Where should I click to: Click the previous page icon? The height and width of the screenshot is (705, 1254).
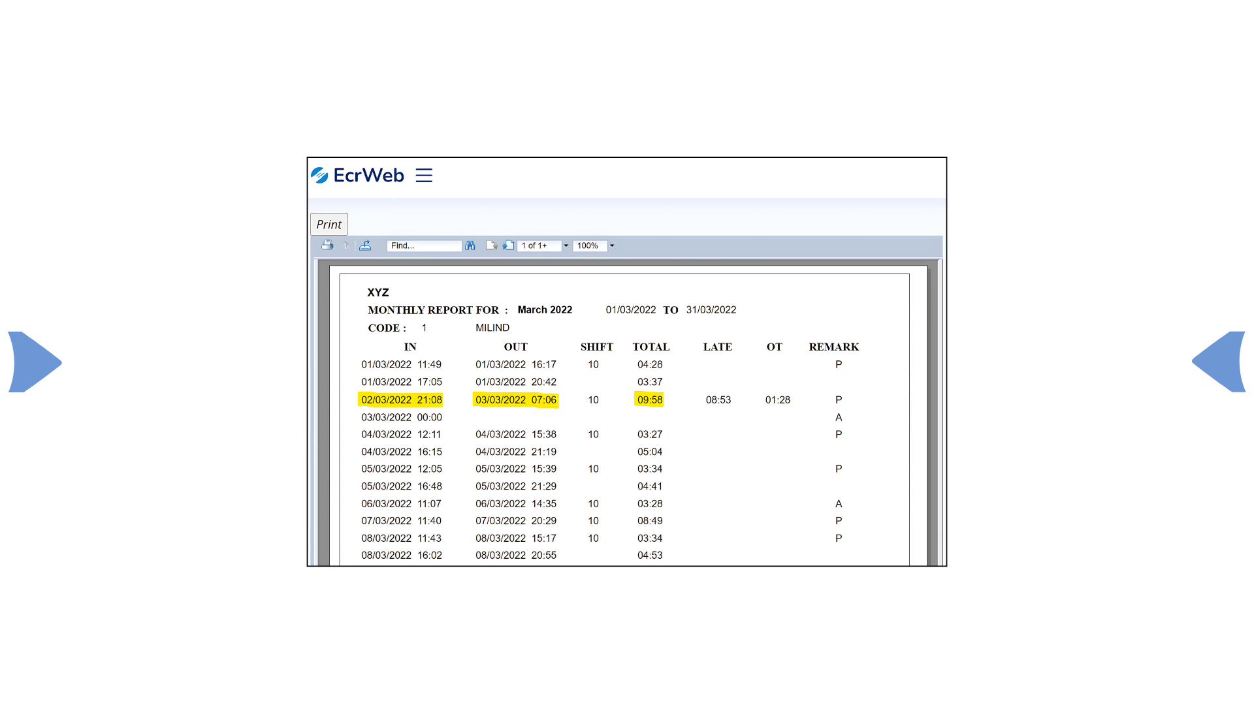(x=491, y=245)
